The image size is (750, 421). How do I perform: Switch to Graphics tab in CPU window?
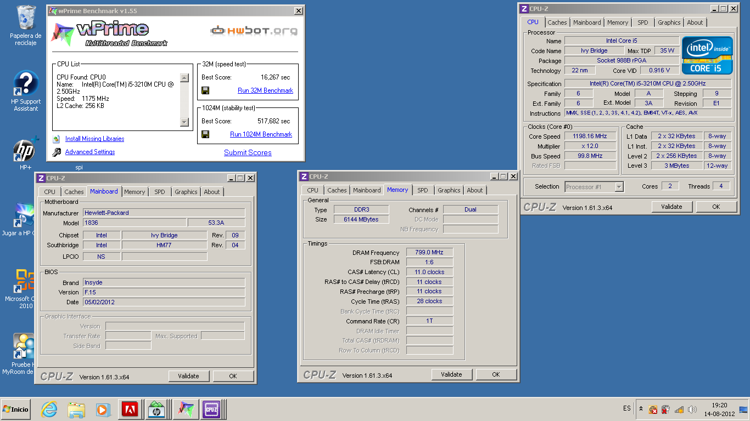click(x=669, y=22)
